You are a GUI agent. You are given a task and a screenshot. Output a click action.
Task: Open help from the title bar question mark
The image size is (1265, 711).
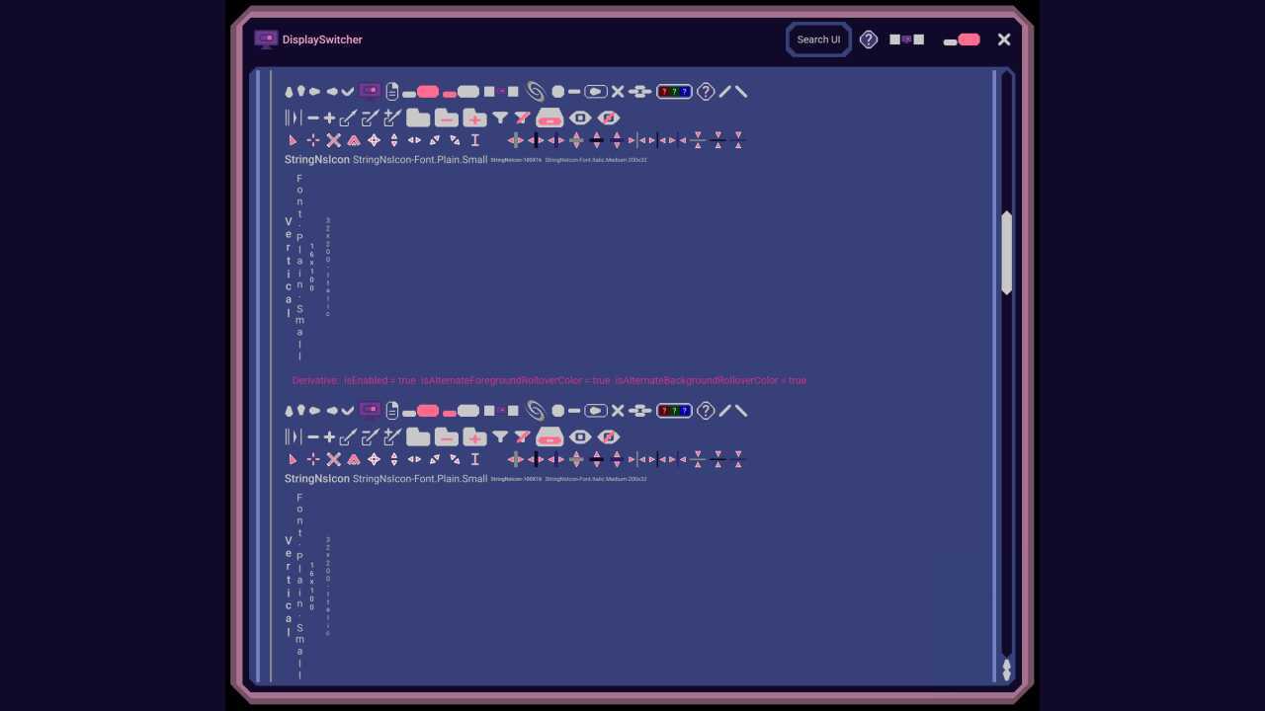pyautogui.click(x=868, y=39)
